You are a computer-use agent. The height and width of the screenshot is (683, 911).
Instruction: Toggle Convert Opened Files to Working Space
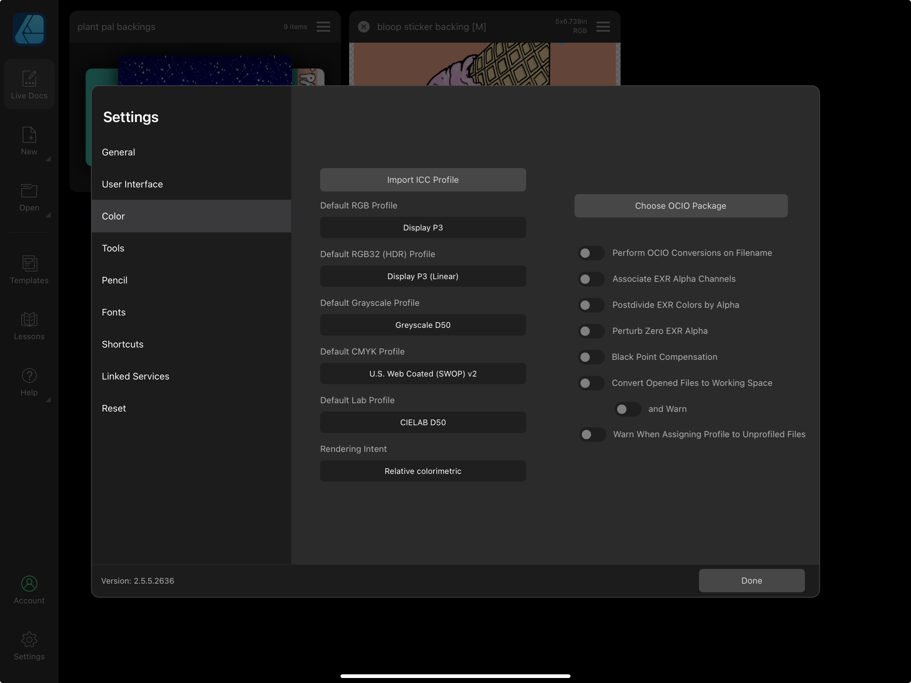[x=591, y=383]
